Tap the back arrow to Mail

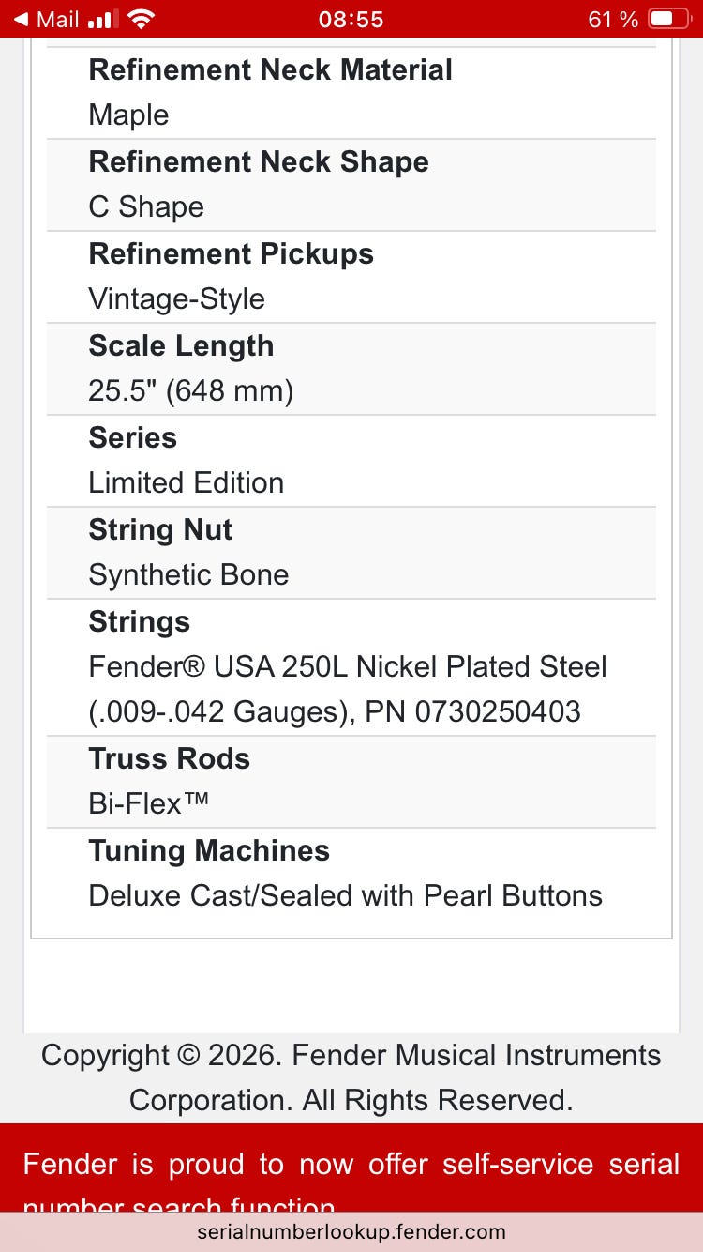(20, 19)
